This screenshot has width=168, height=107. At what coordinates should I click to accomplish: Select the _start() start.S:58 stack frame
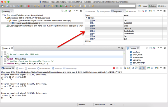point(42,23)
